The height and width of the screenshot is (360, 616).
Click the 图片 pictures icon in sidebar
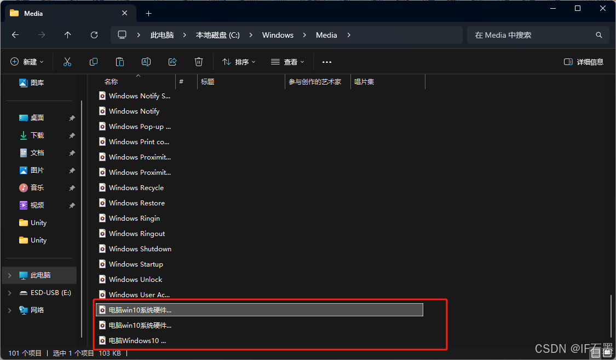[23, 170]
